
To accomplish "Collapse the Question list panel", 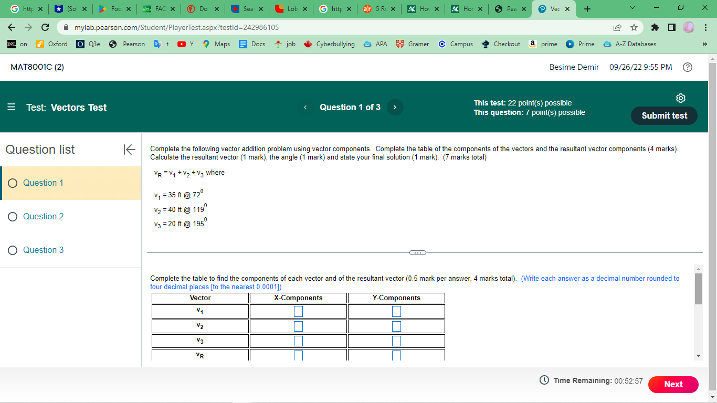I will tap(129, 150).
